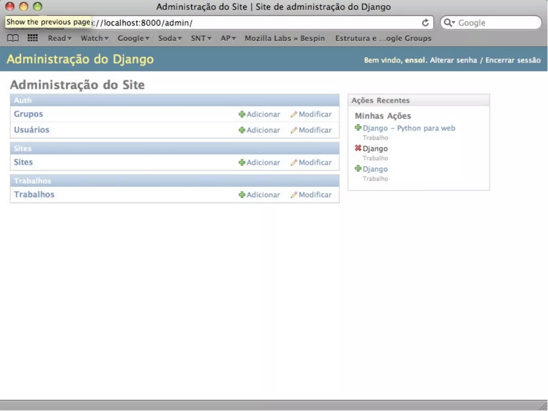Click the Administração do Django title

(x=80, y=59)
